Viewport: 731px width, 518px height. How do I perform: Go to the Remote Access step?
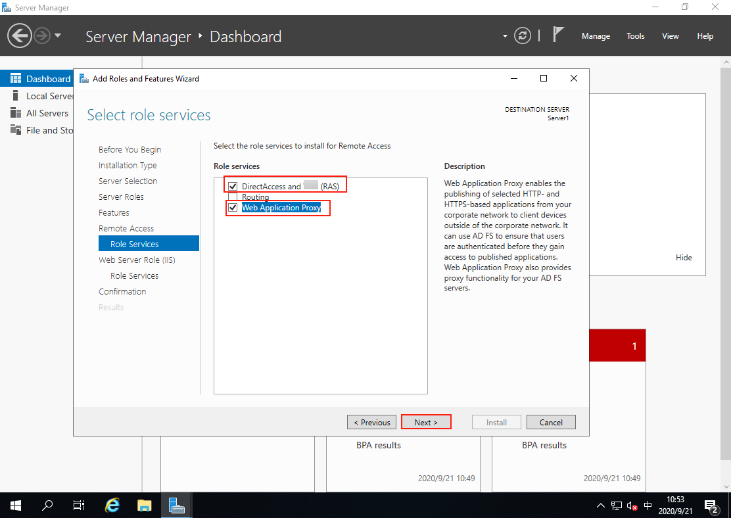[126, 229]
